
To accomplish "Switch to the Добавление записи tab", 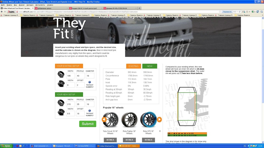I will (51, 8).
